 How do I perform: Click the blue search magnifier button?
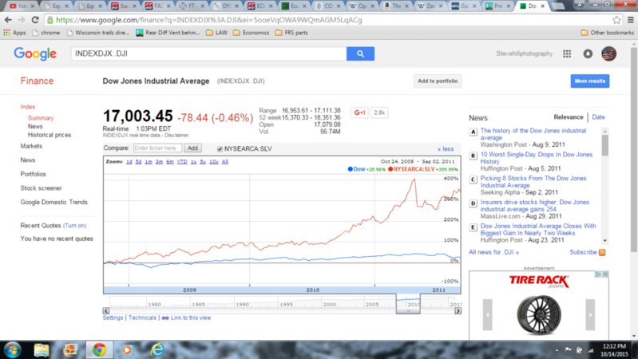(x=360, y=53)
